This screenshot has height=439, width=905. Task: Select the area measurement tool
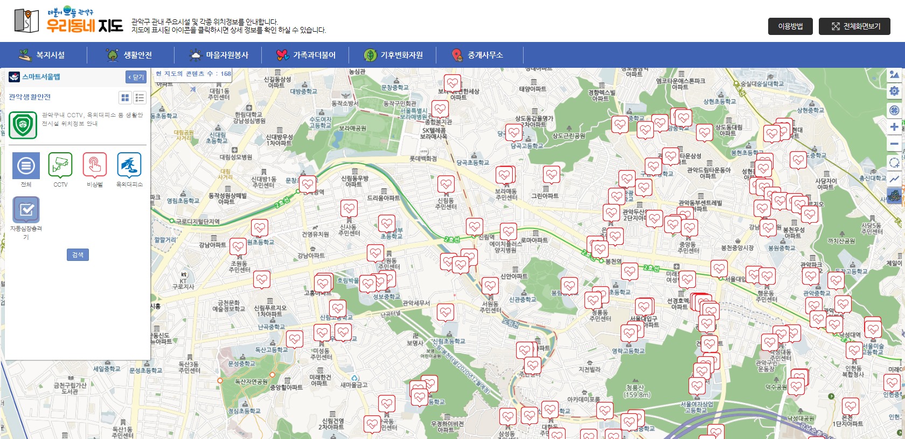pos(894,162)
